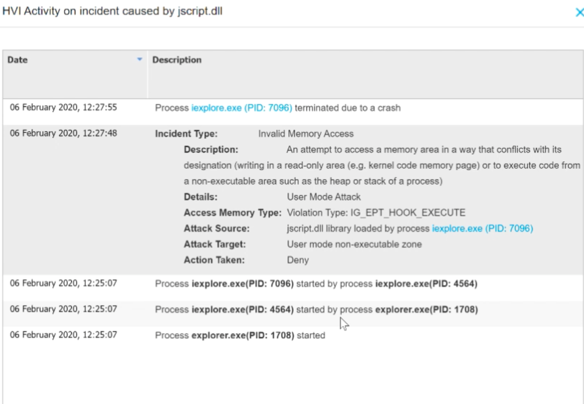Click the 'Invalid Memory Access' value

click(x=306, y=134)
